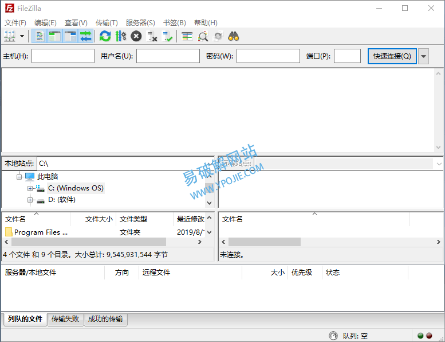Open the directory listing filters dialog

(187, 36)
